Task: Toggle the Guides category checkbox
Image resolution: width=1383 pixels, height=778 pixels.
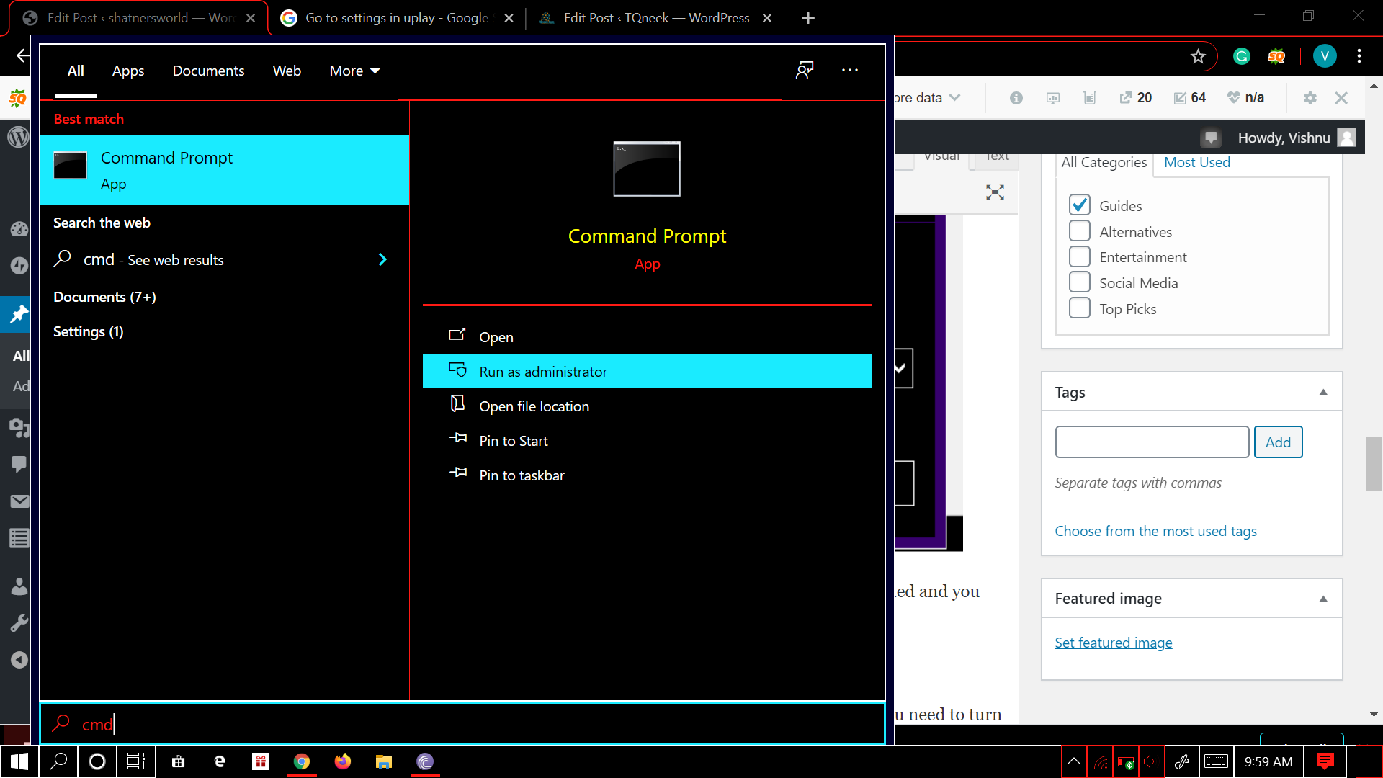Action: pyautogui.click(x=1079, y=205)
